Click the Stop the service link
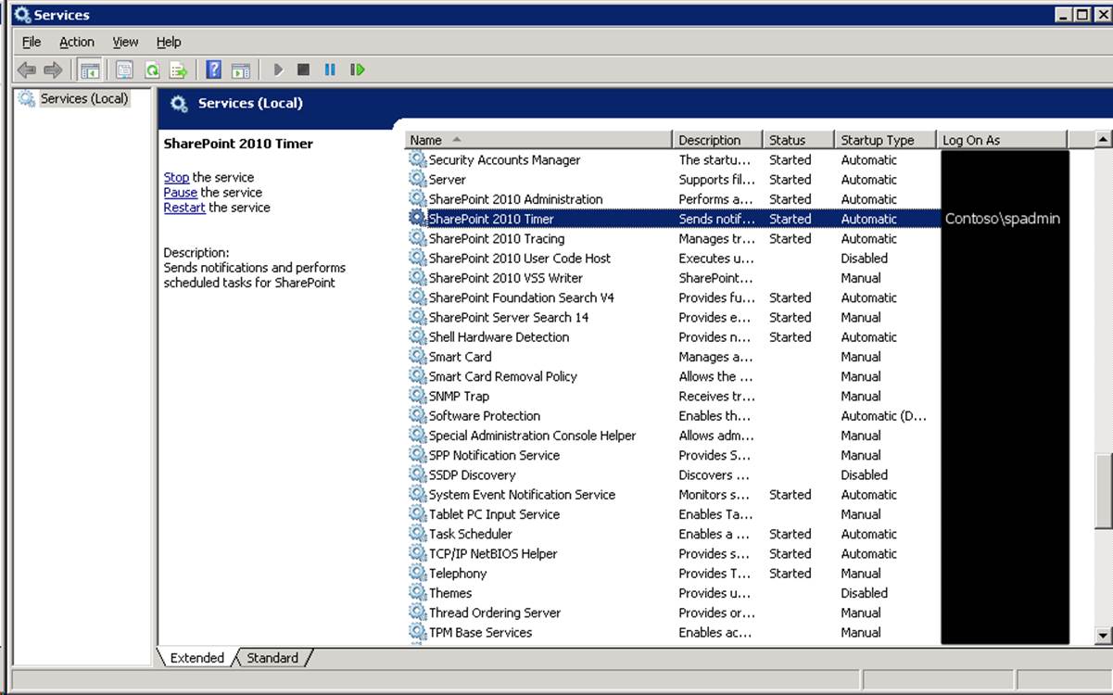This screenshot has width=1113, height=695. 176,177
